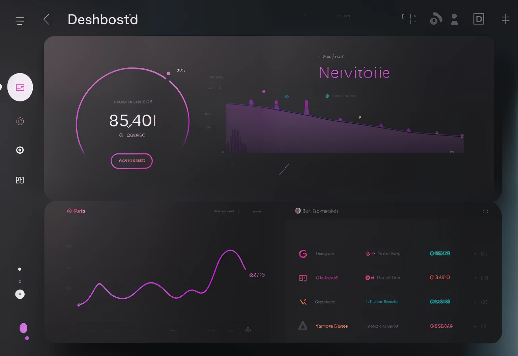Click the end point of the area chart line
Viewport: 518px width, 356px height.
pyautogui.click(x=462, y=136)
